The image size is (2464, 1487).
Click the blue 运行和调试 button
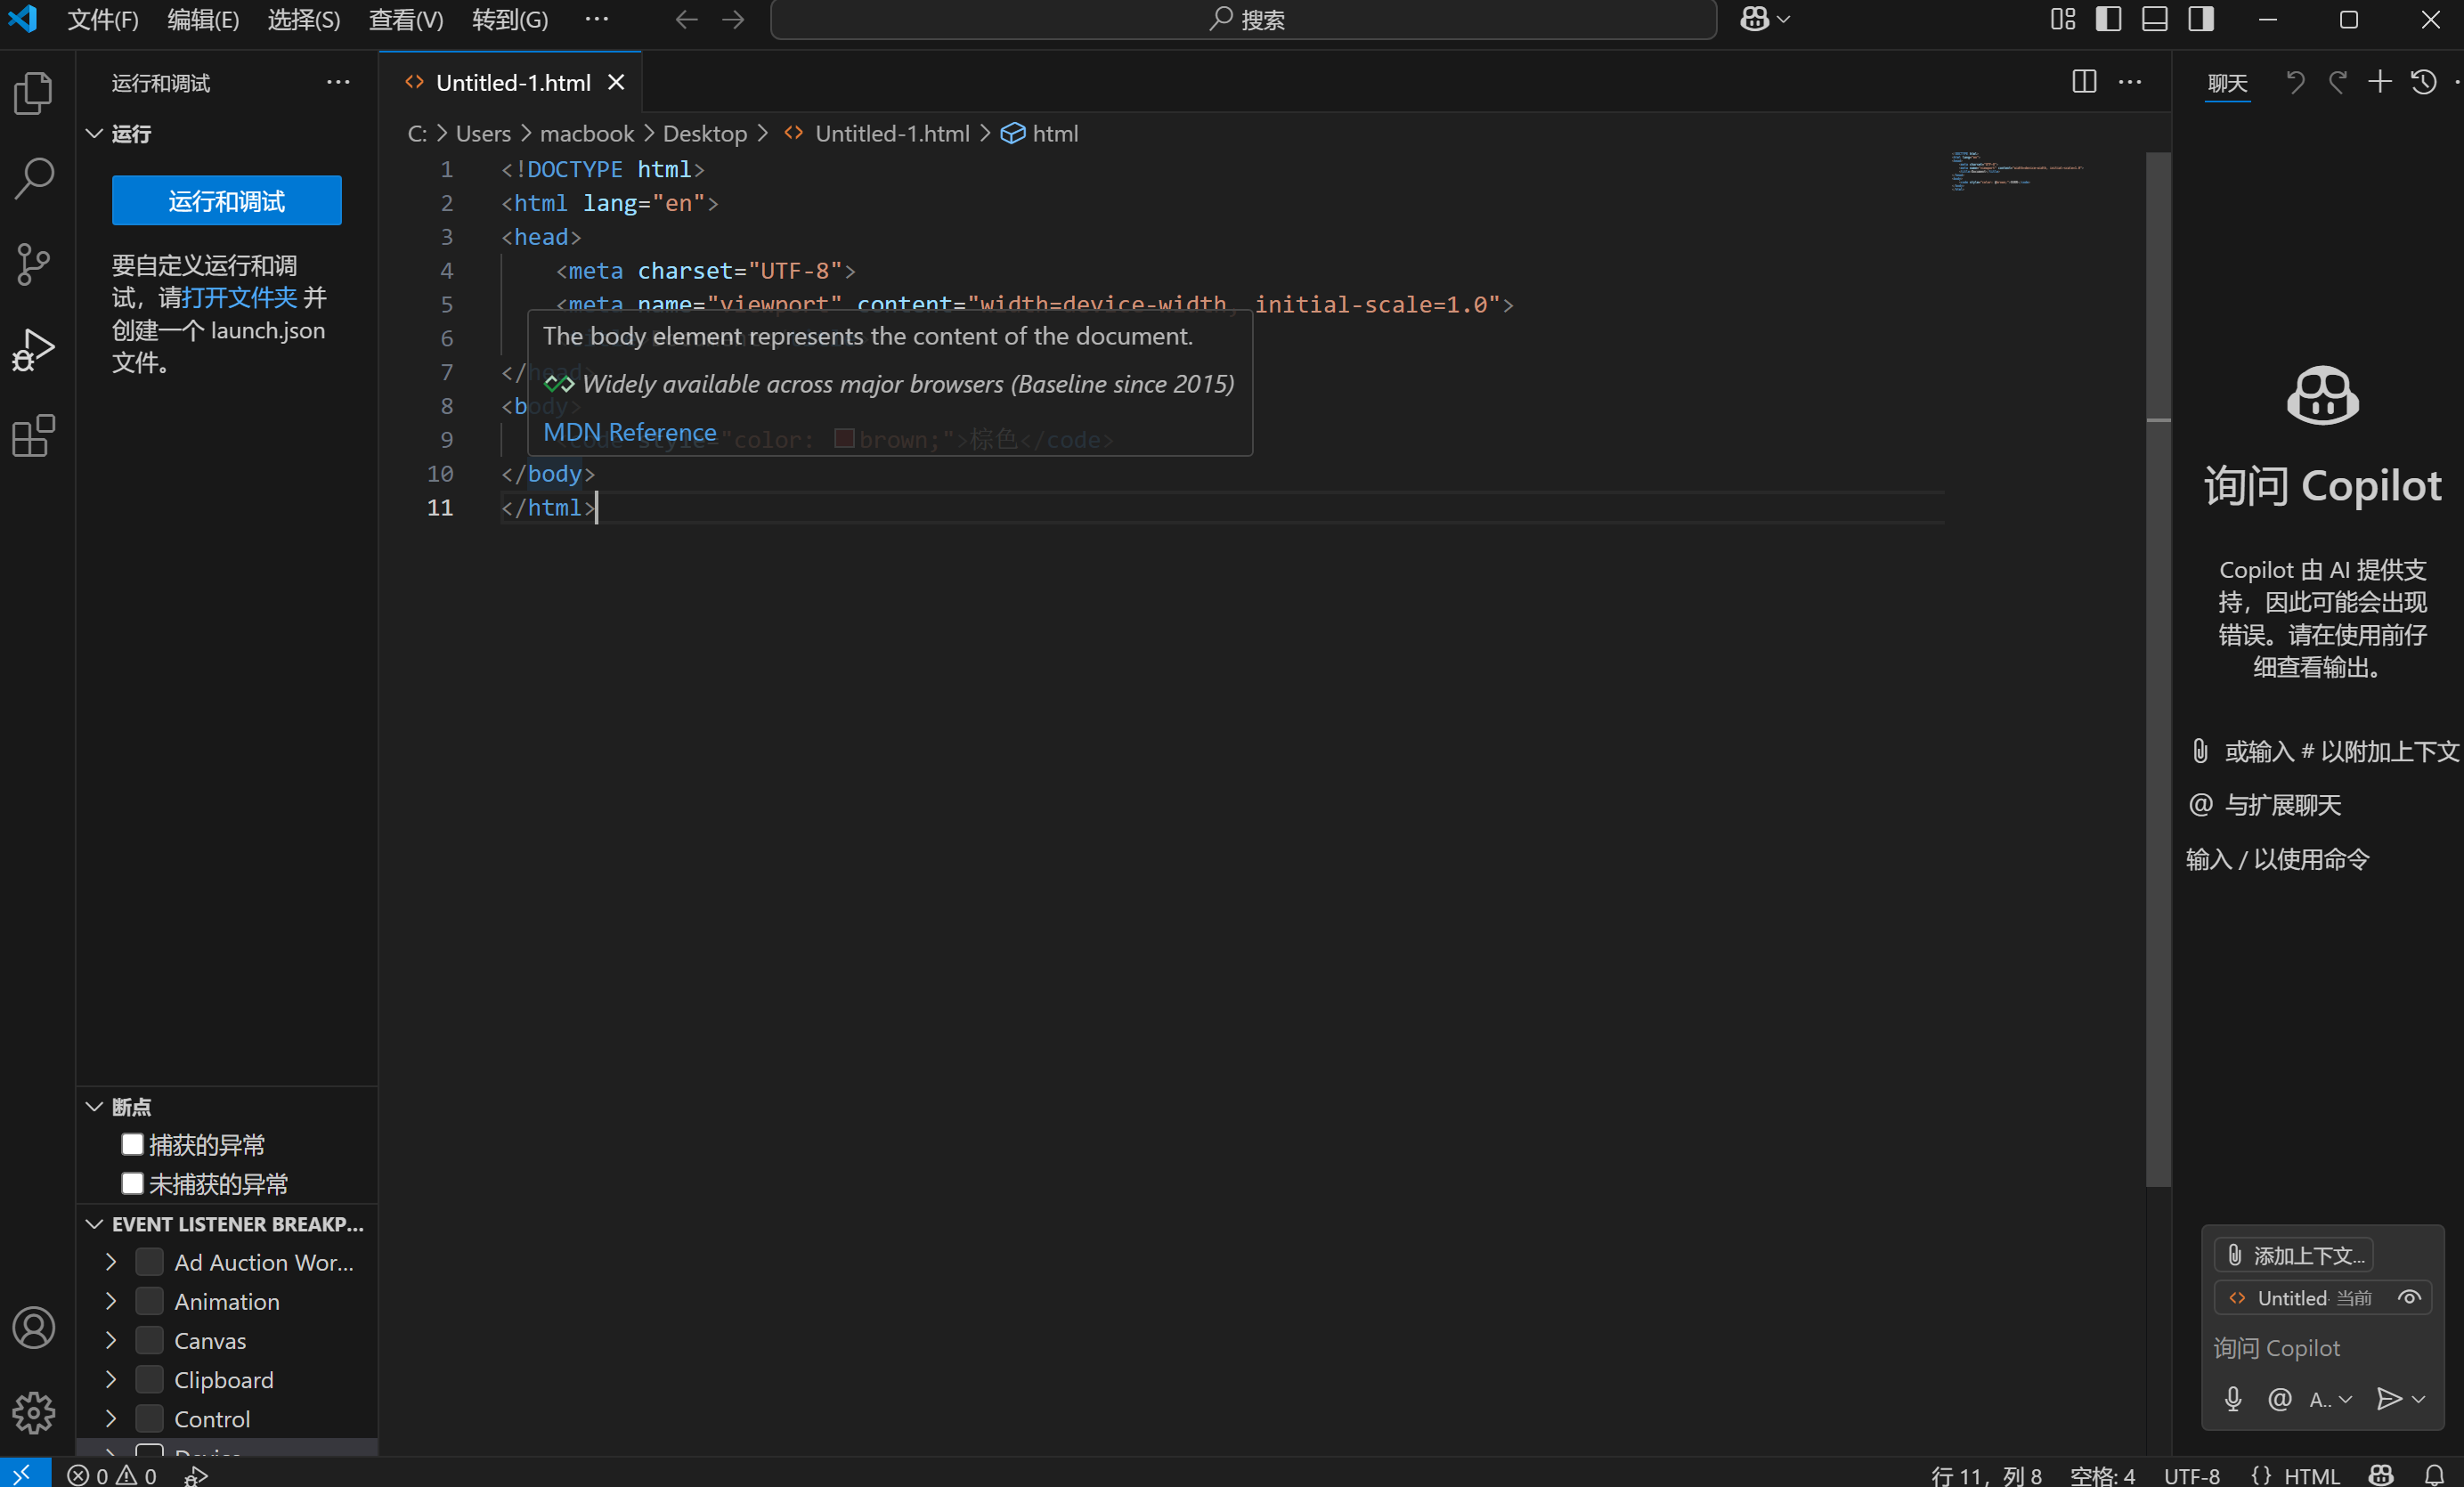point(226,201)
